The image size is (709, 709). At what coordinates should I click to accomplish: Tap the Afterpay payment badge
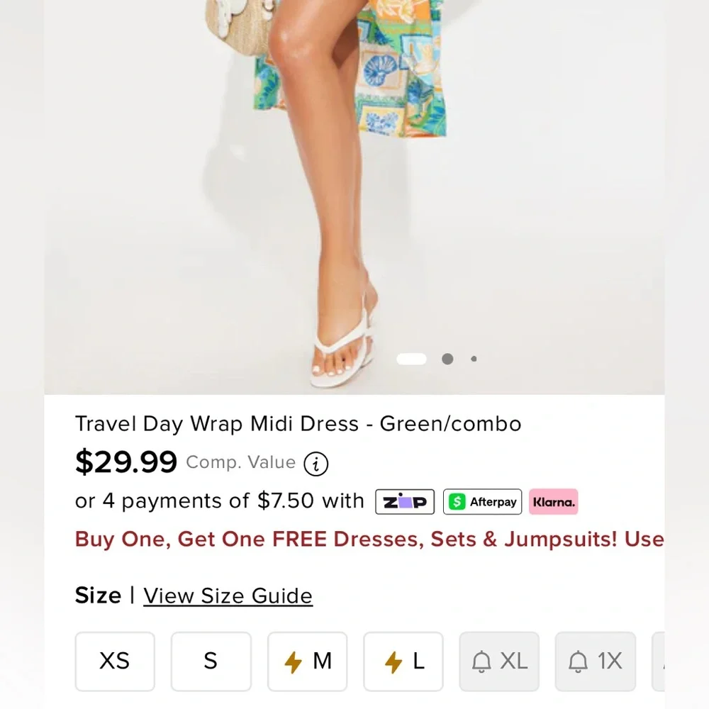point(482,502)
